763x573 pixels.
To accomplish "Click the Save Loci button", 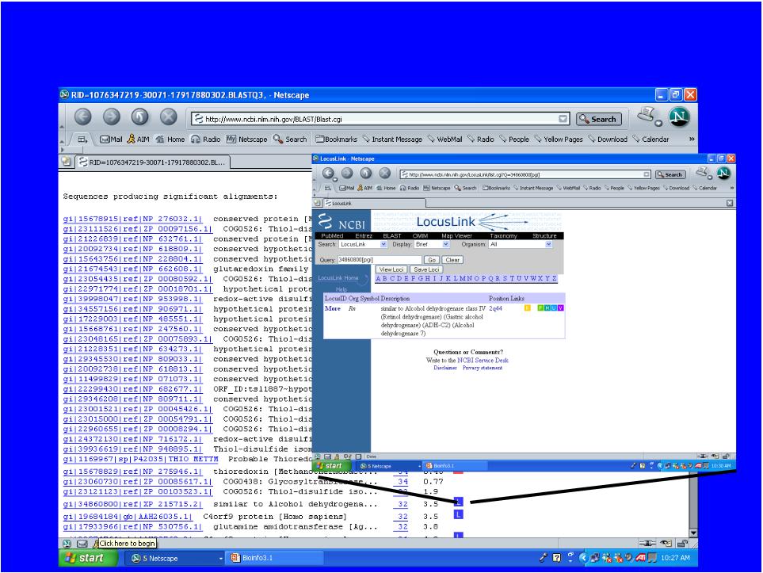I will pyautogui.click(x=426, y=269).
